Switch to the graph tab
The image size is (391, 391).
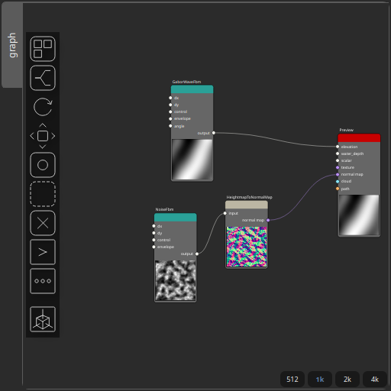12,45
